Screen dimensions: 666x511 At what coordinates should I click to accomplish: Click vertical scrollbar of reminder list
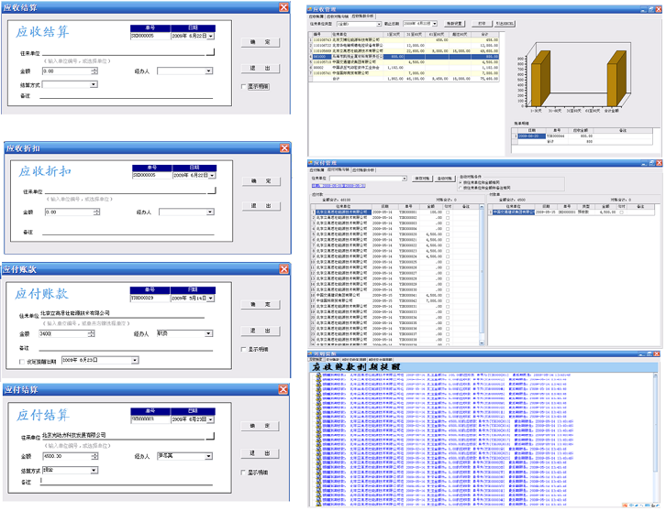coord(657,437)
